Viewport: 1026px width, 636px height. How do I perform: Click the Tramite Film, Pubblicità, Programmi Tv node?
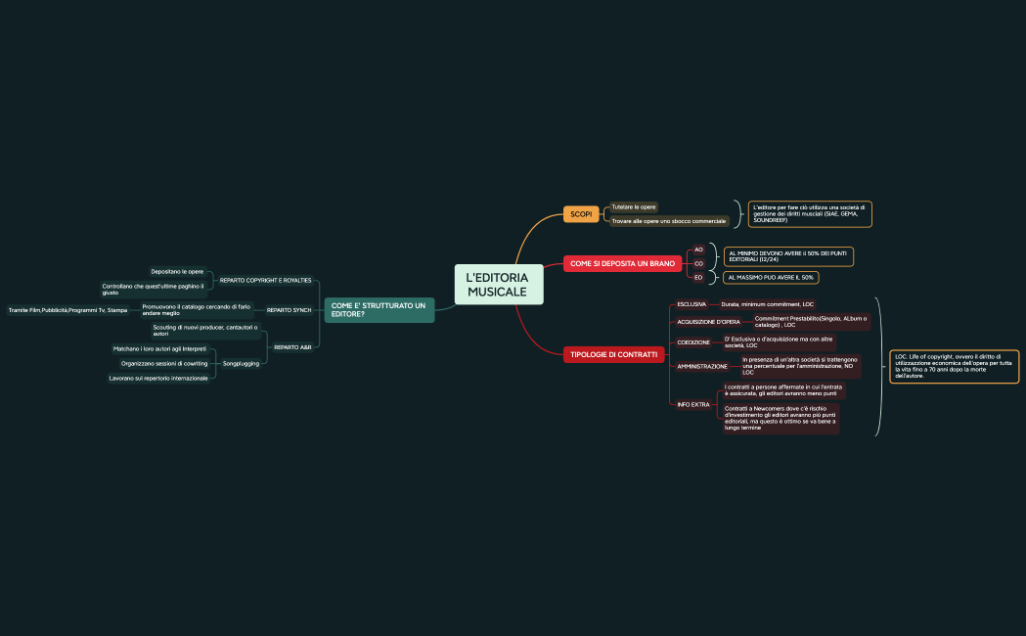68,310
